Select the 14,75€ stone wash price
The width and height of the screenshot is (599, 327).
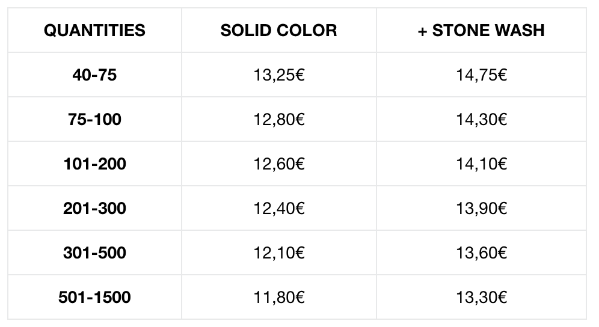tap(481, 75)
